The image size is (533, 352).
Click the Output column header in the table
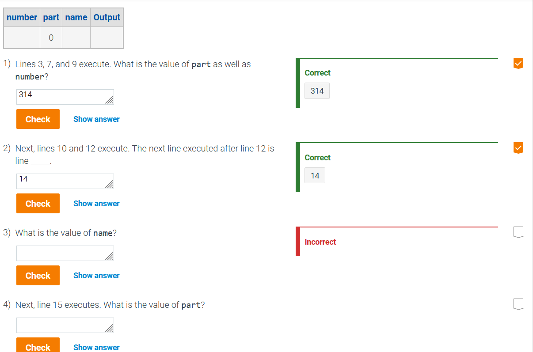tap(107, 17)
